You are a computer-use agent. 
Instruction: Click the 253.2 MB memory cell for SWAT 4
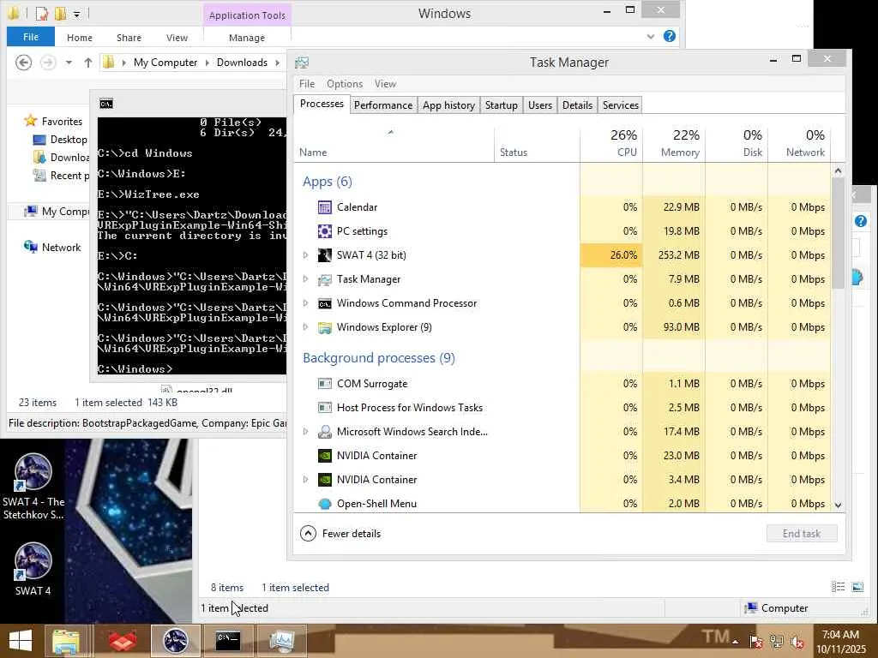pyautogui.click(x=674, y=255)
